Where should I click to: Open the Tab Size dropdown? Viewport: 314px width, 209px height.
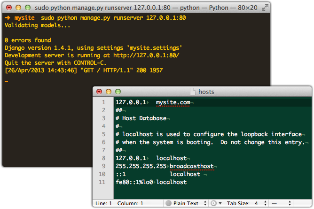(247, 203)
